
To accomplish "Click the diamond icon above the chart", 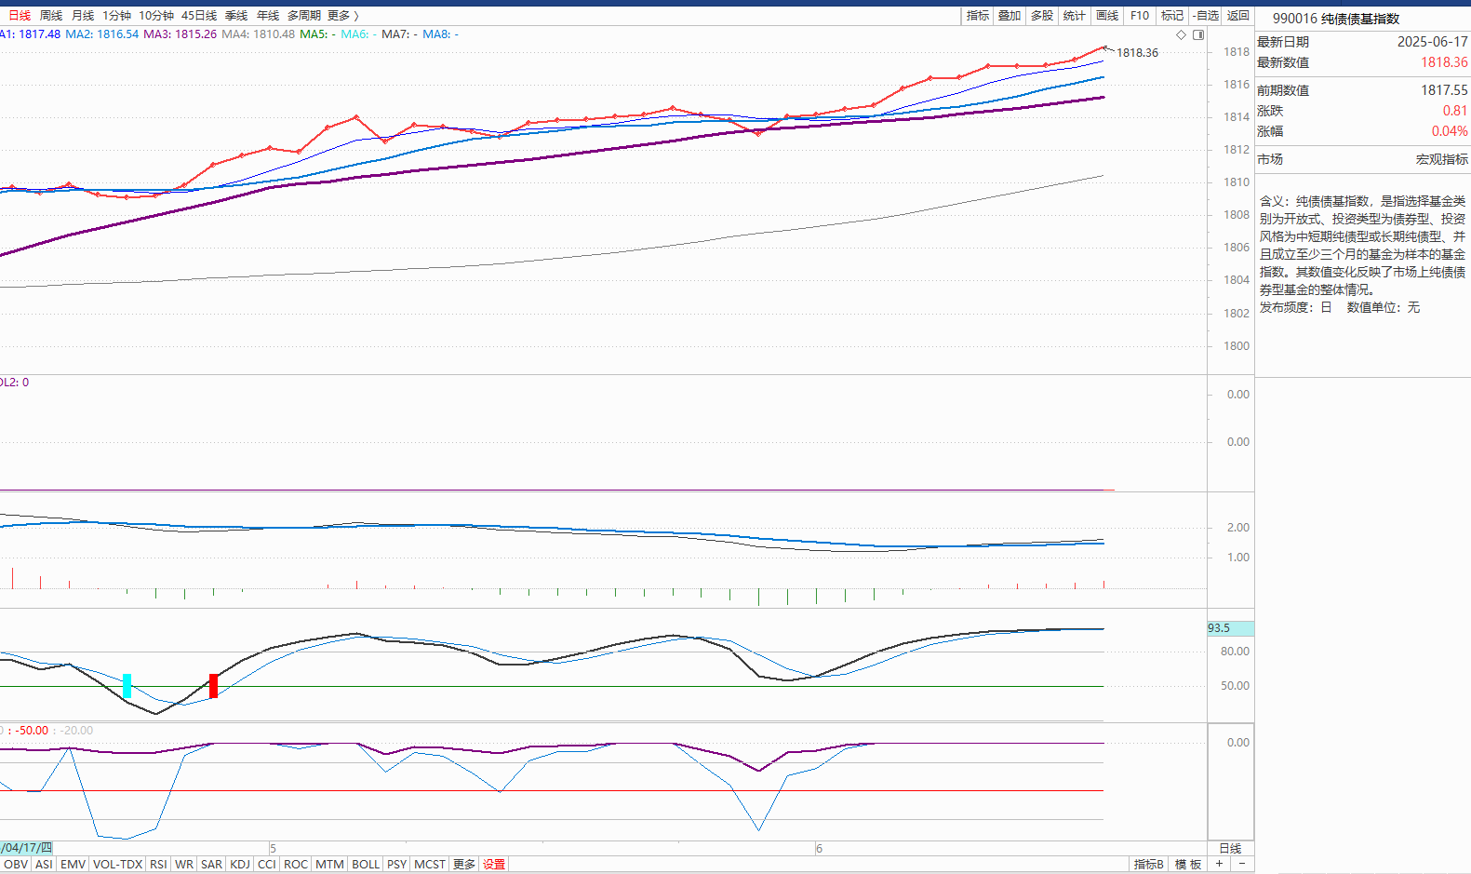I will coord(1181,34).
